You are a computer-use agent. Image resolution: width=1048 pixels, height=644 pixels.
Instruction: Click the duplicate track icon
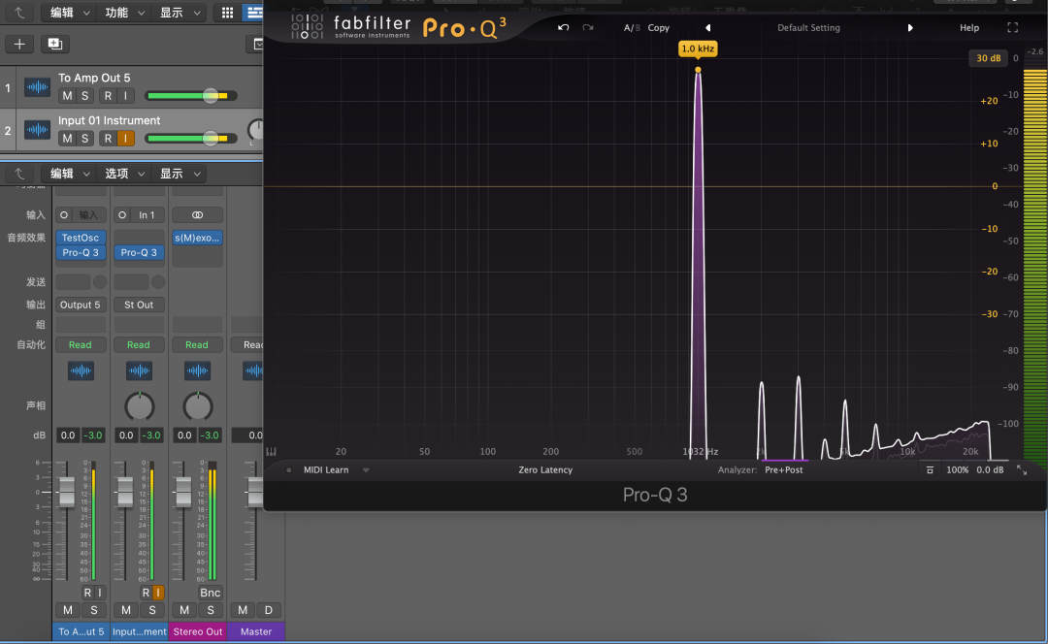(x=54, y=44)
